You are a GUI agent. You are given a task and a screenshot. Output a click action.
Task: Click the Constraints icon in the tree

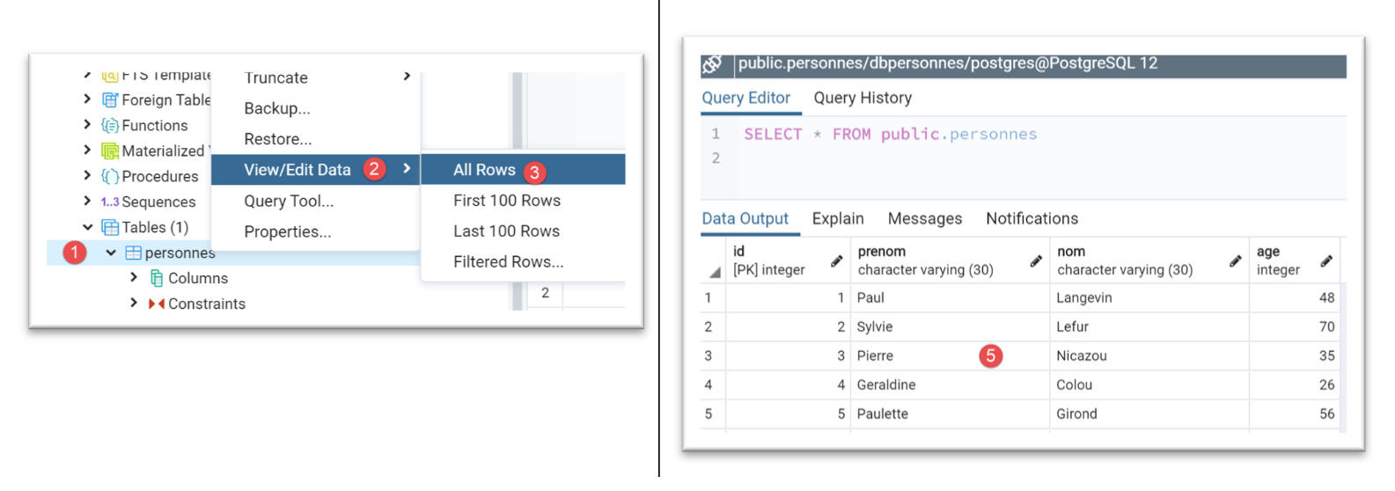pyautogui.click(x=157, y=304)
